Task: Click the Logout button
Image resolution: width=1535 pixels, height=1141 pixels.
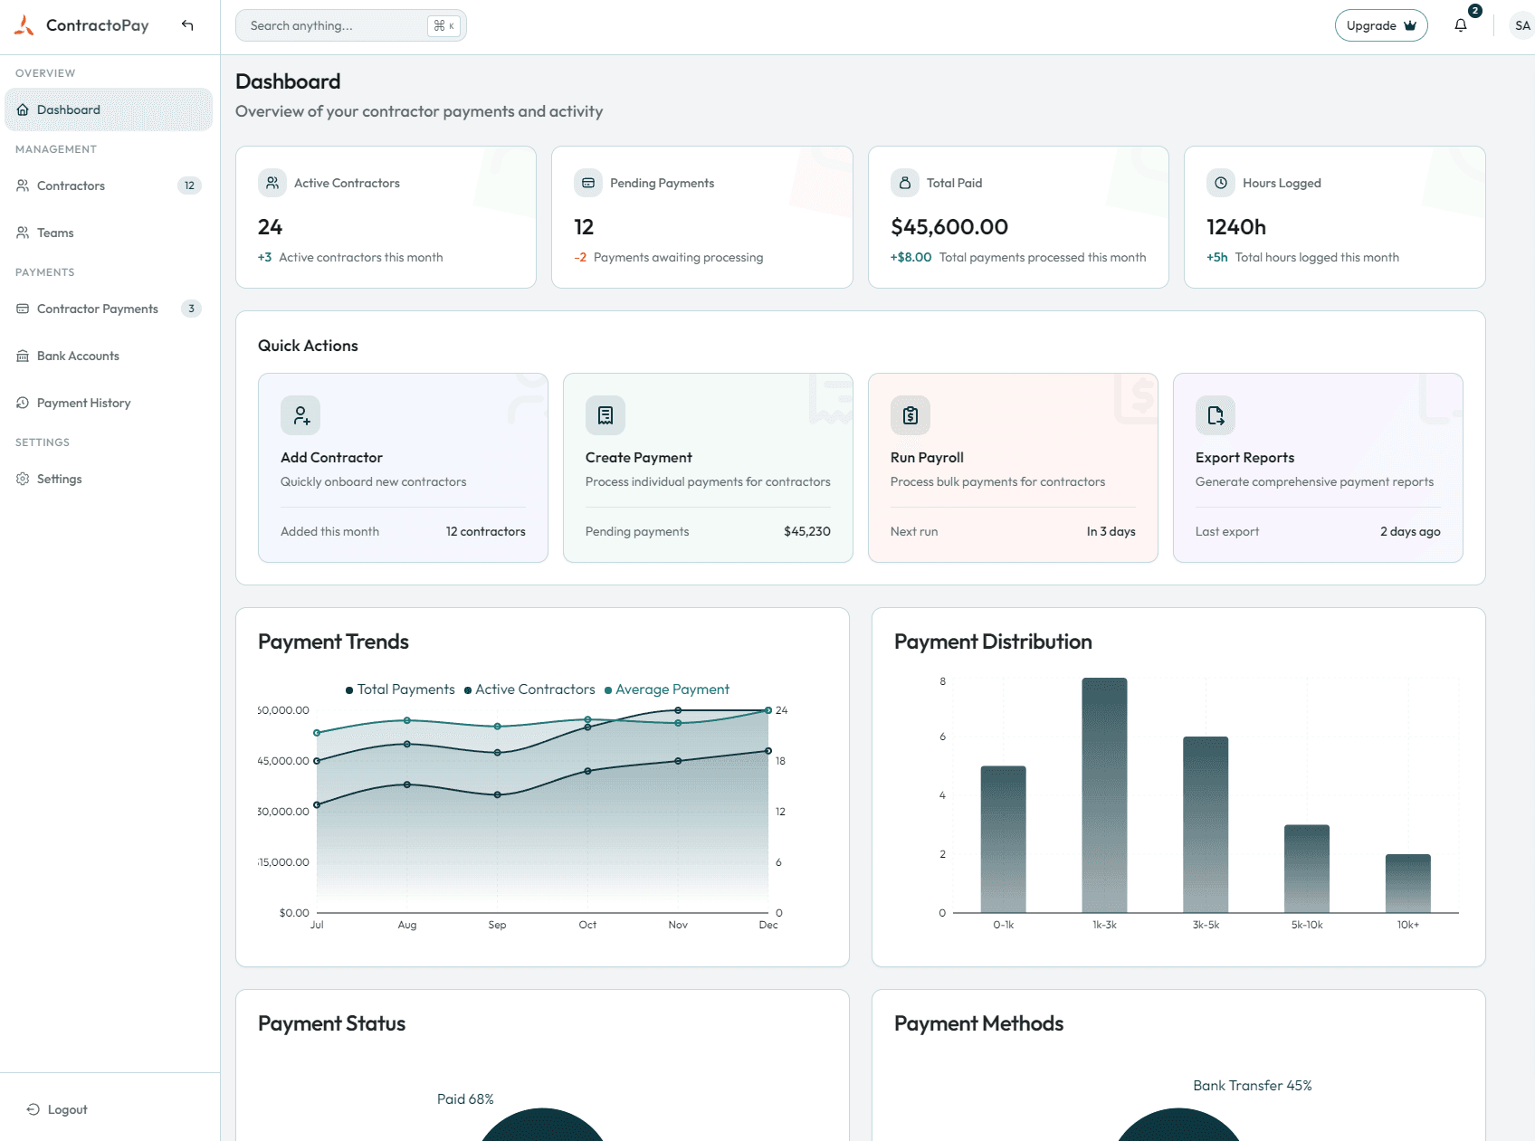Action: 57,1109
